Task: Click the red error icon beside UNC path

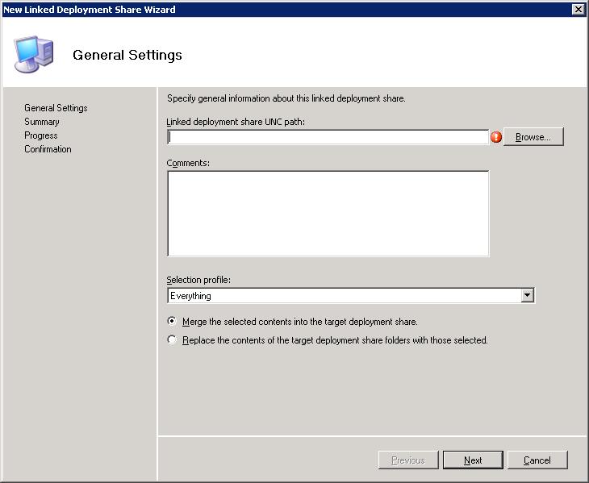Action: (496, 137)
